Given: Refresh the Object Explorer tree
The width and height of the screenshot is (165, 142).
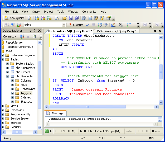Looking at the screenshot, I should click(x=34, y=36).
